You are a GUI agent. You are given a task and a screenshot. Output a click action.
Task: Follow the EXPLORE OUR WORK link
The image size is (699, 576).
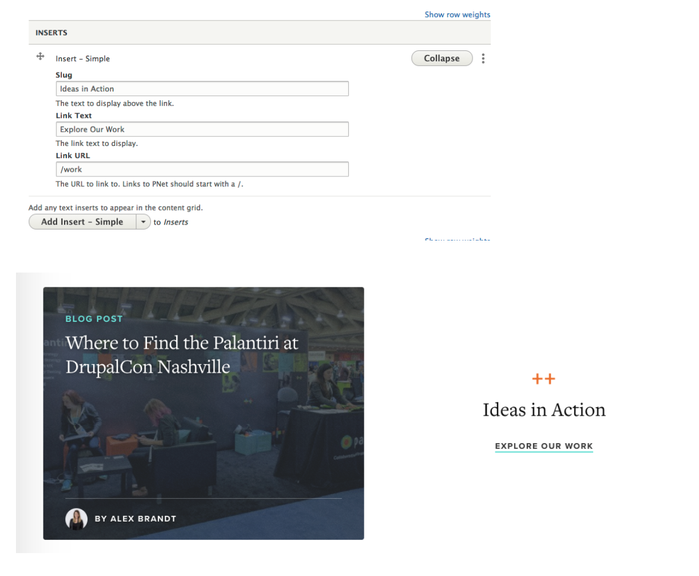click(543, 446)
